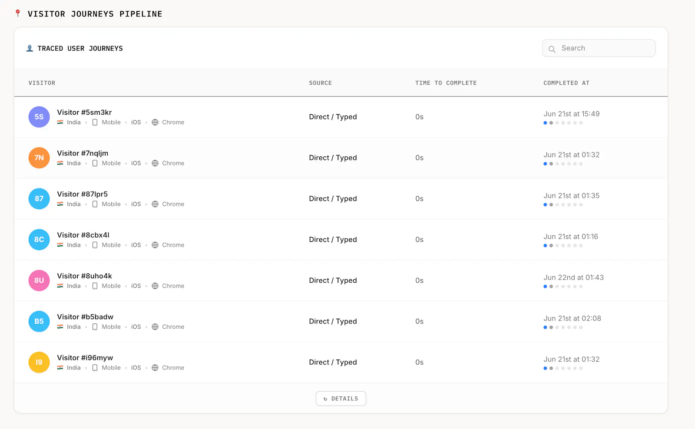Click browser globe icon in Visitor #87lpr5 row

(x=155, y=204)
